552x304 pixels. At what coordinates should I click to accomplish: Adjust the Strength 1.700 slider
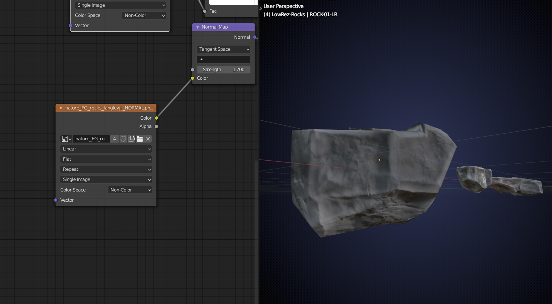point(223,70)
